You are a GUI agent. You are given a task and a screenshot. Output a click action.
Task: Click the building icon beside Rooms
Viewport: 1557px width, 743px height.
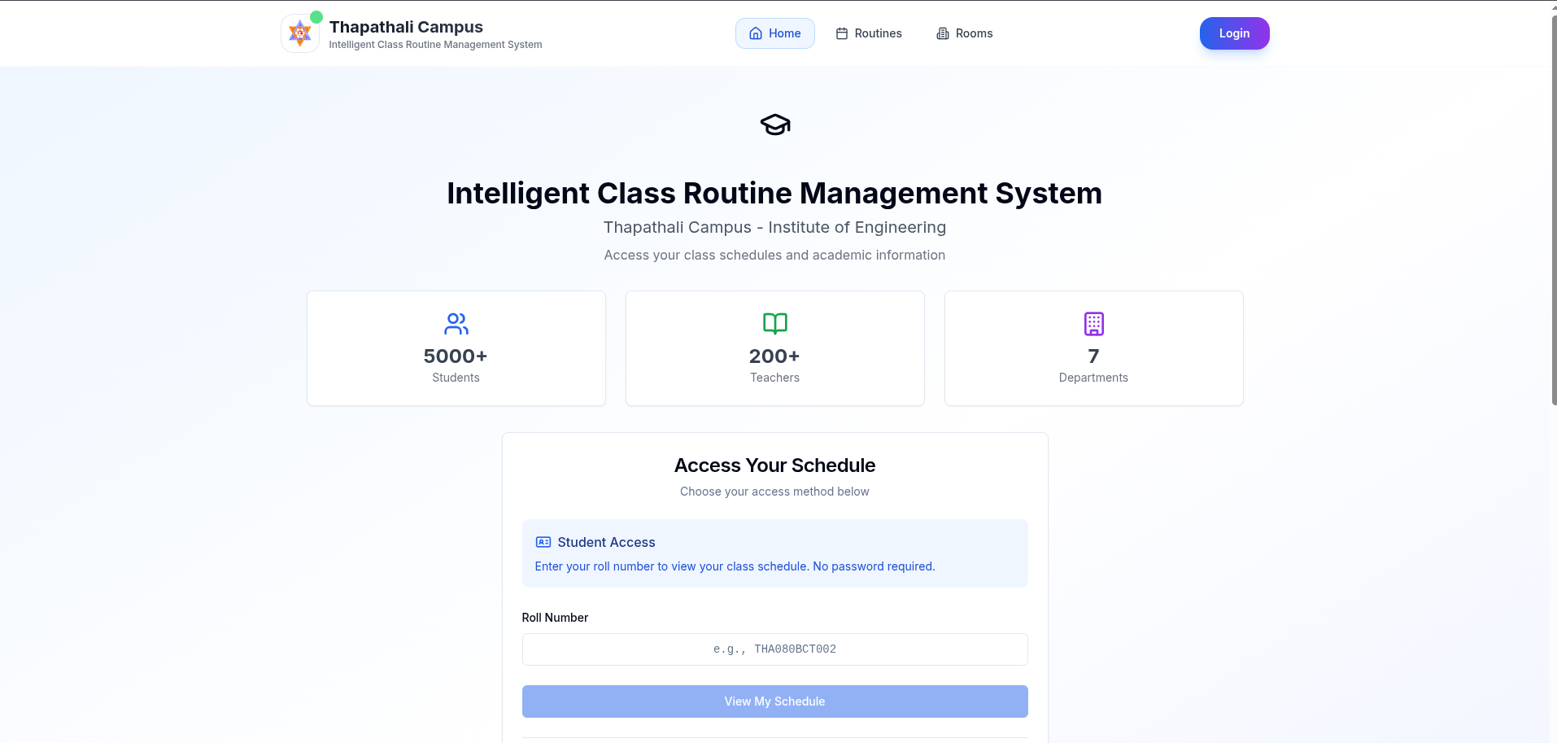pyautogui.click(x=942, y=33)
